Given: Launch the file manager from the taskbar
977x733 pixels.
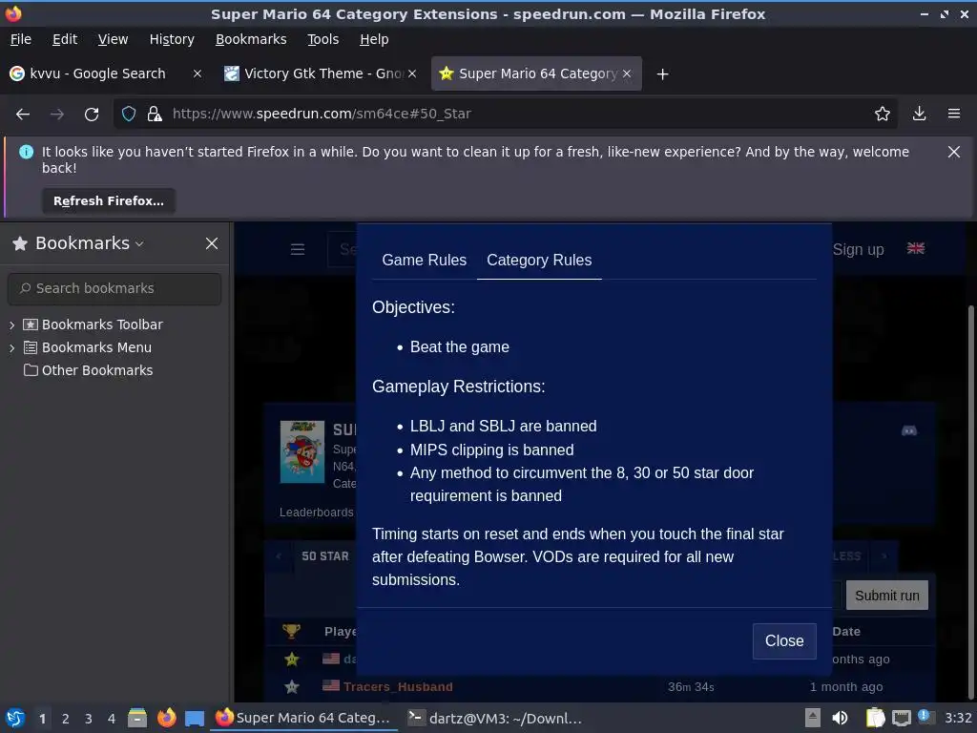Looking at the screenshot, I should coord(137,718).
